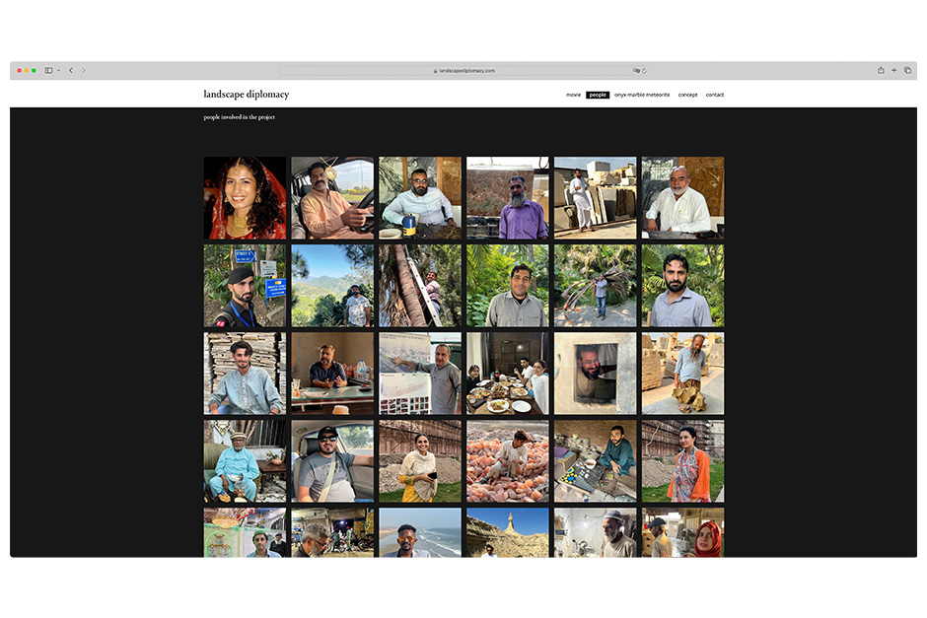Image resolution: width=927 pixels, height=618 pixels.
Task: Open photo of man pointing at wall map
Action: point(420,374)
